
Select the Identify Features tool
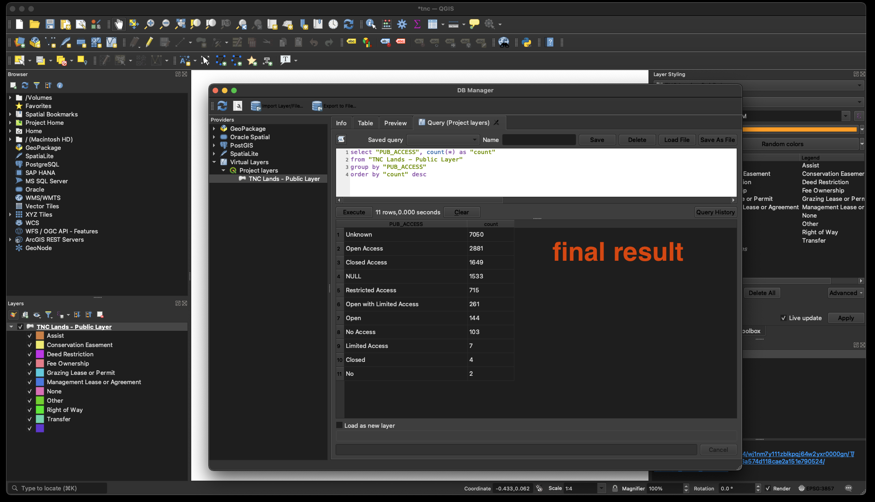pyautogui.click(x=371, y=24)
